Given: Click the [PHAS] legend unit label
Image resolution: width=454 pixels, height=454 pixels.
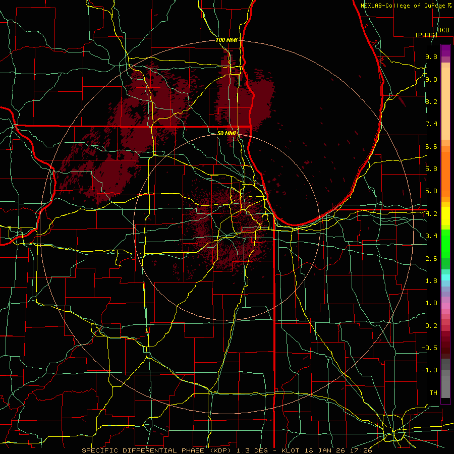Looking at the screenshot, I should pos(426,35).
